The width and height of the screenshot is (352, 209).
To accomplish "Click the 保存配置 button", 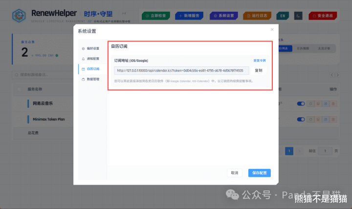I will [259, 173].
